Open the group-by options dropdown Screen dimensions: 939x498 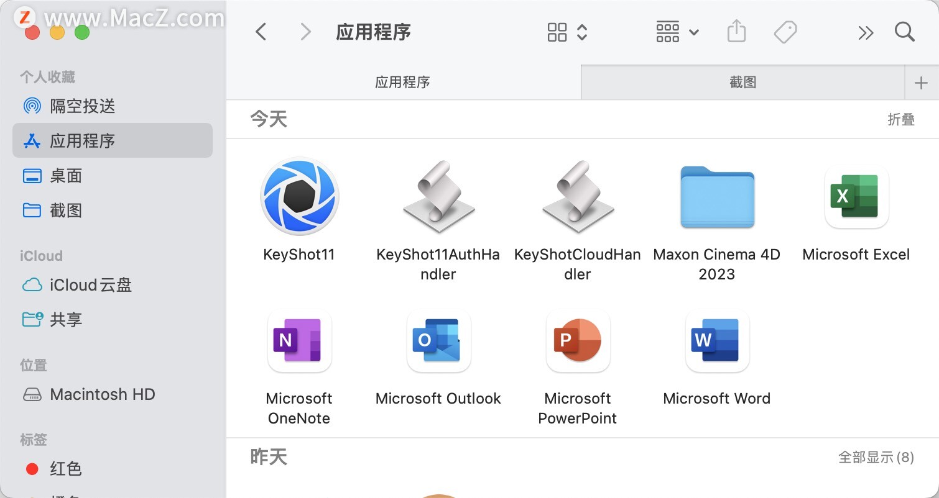(677, 32)
